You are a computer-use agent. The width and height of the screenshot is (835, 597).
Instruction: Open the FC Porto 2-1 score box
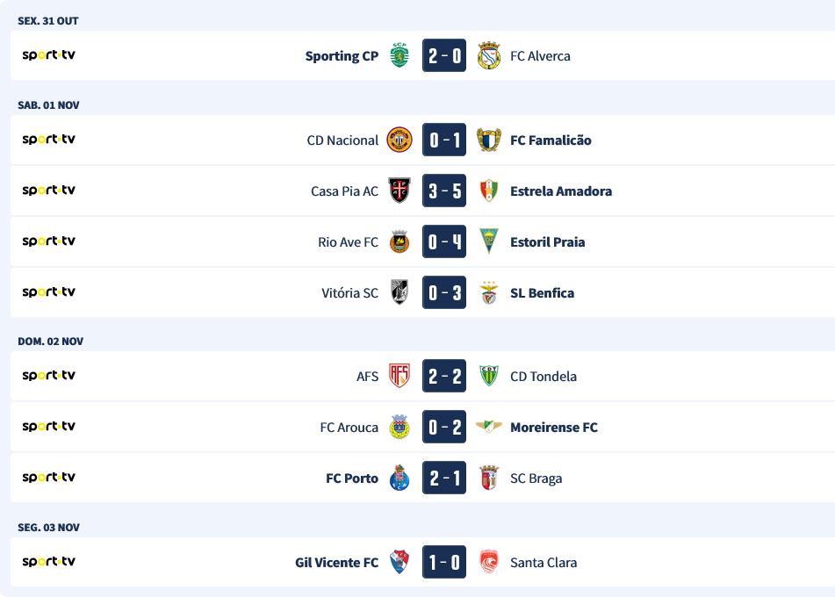coord(444,478)
